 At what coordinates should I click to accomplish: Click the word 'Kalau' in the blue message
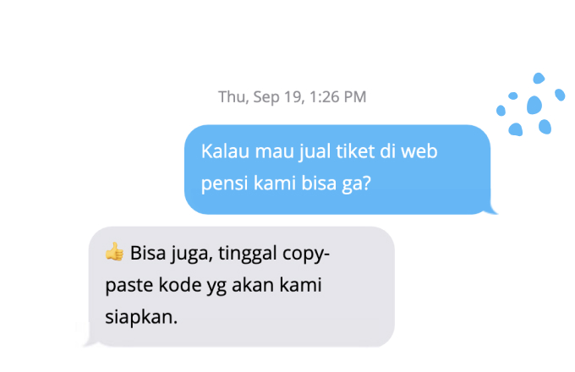point(225,151)
